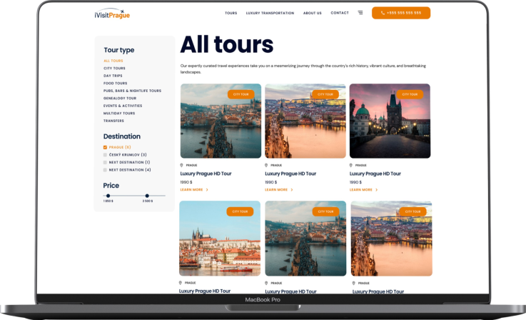Click the City Tour badge on bottom-right card

[x=413, y=211]
